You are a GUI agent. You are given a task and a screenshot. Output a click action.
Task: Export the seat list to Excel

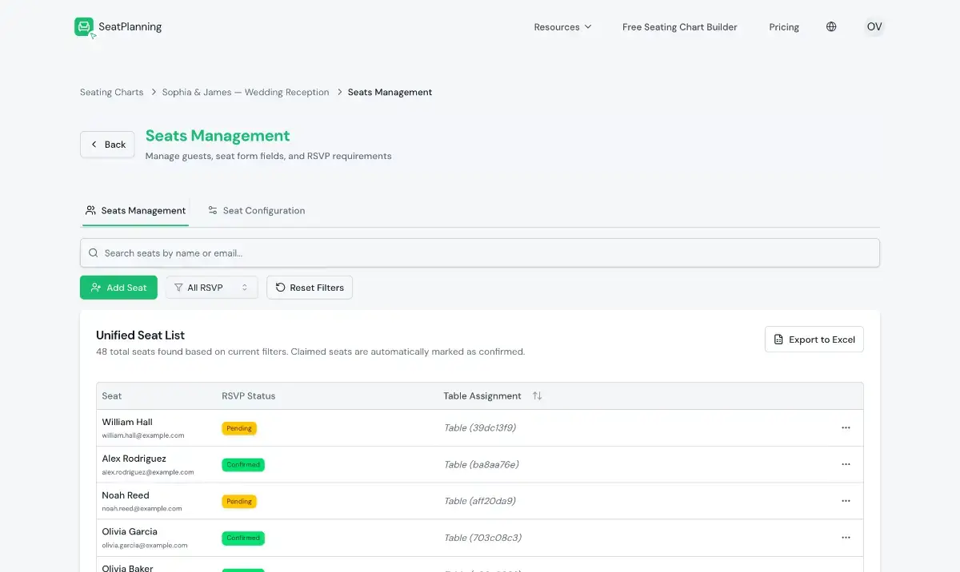click(x=814, y=340)
